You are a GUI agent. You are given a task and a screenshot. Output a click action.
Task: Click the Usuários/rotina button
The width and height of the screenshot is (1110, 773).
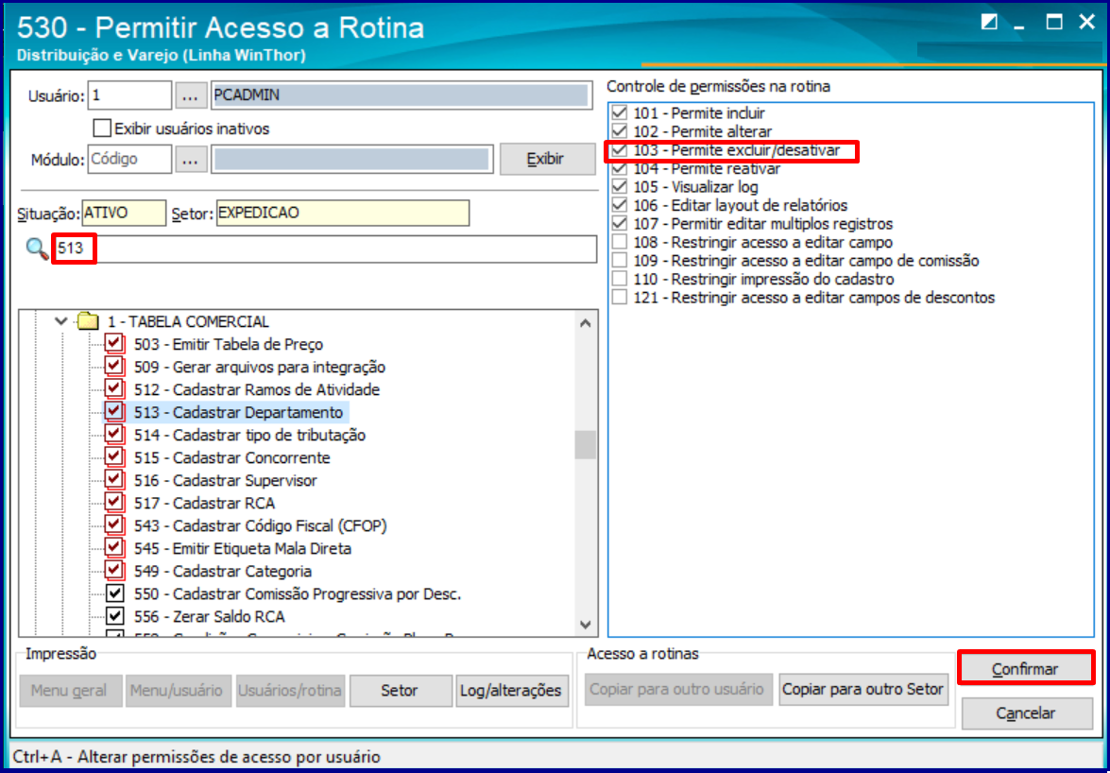pos(290,690)
